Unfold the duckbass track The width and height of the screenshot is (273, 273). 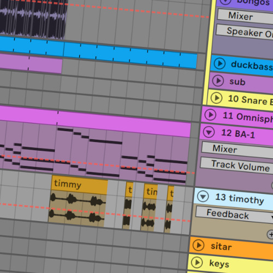tap(219, 63)
